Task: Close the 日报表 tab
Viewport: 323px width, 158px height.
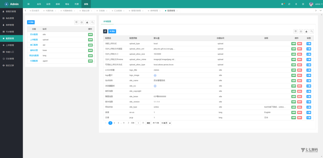Action: 107,11
